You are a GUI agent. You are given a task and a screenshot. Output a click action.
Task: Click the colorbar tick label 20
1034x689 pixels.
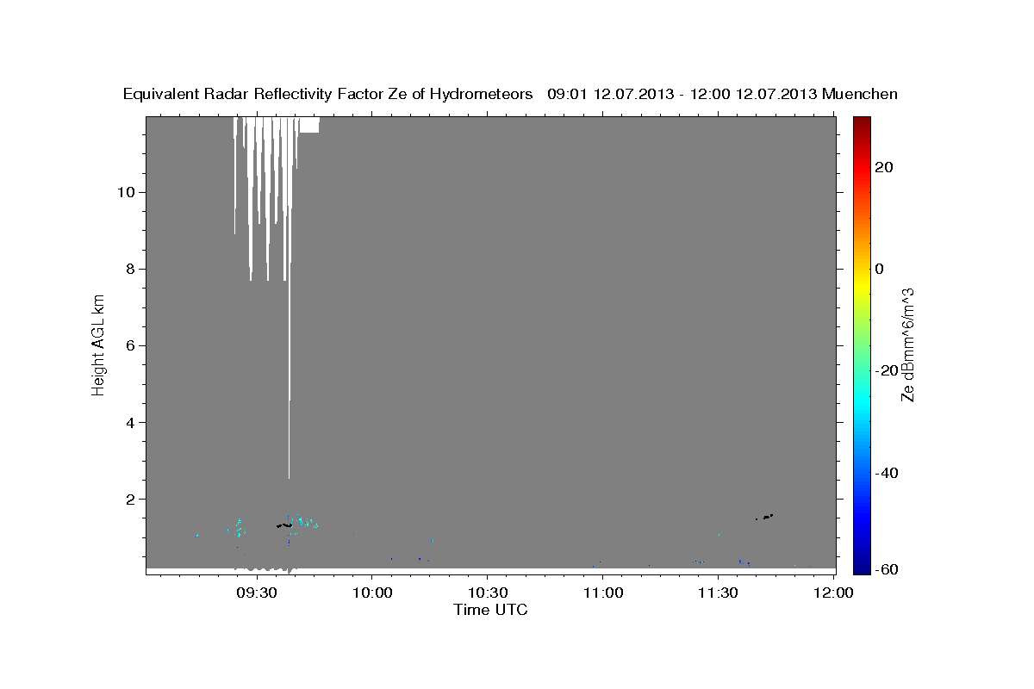click(x=883, y=167)
